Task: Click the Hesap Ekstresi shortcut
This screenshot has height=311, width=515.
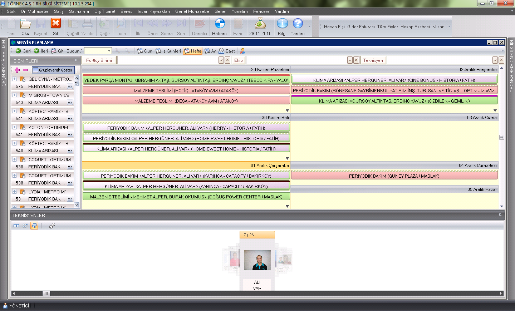Action: (415, 27)
